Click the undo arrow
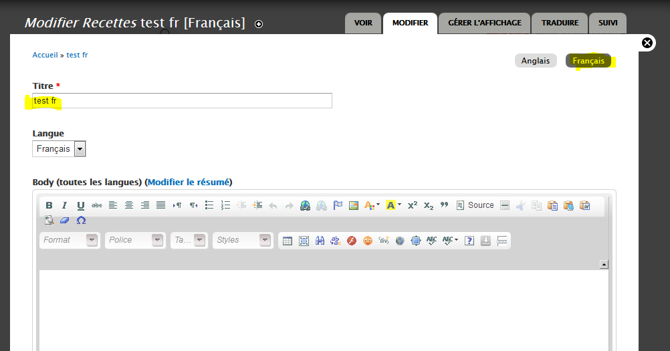 [273, 206]
